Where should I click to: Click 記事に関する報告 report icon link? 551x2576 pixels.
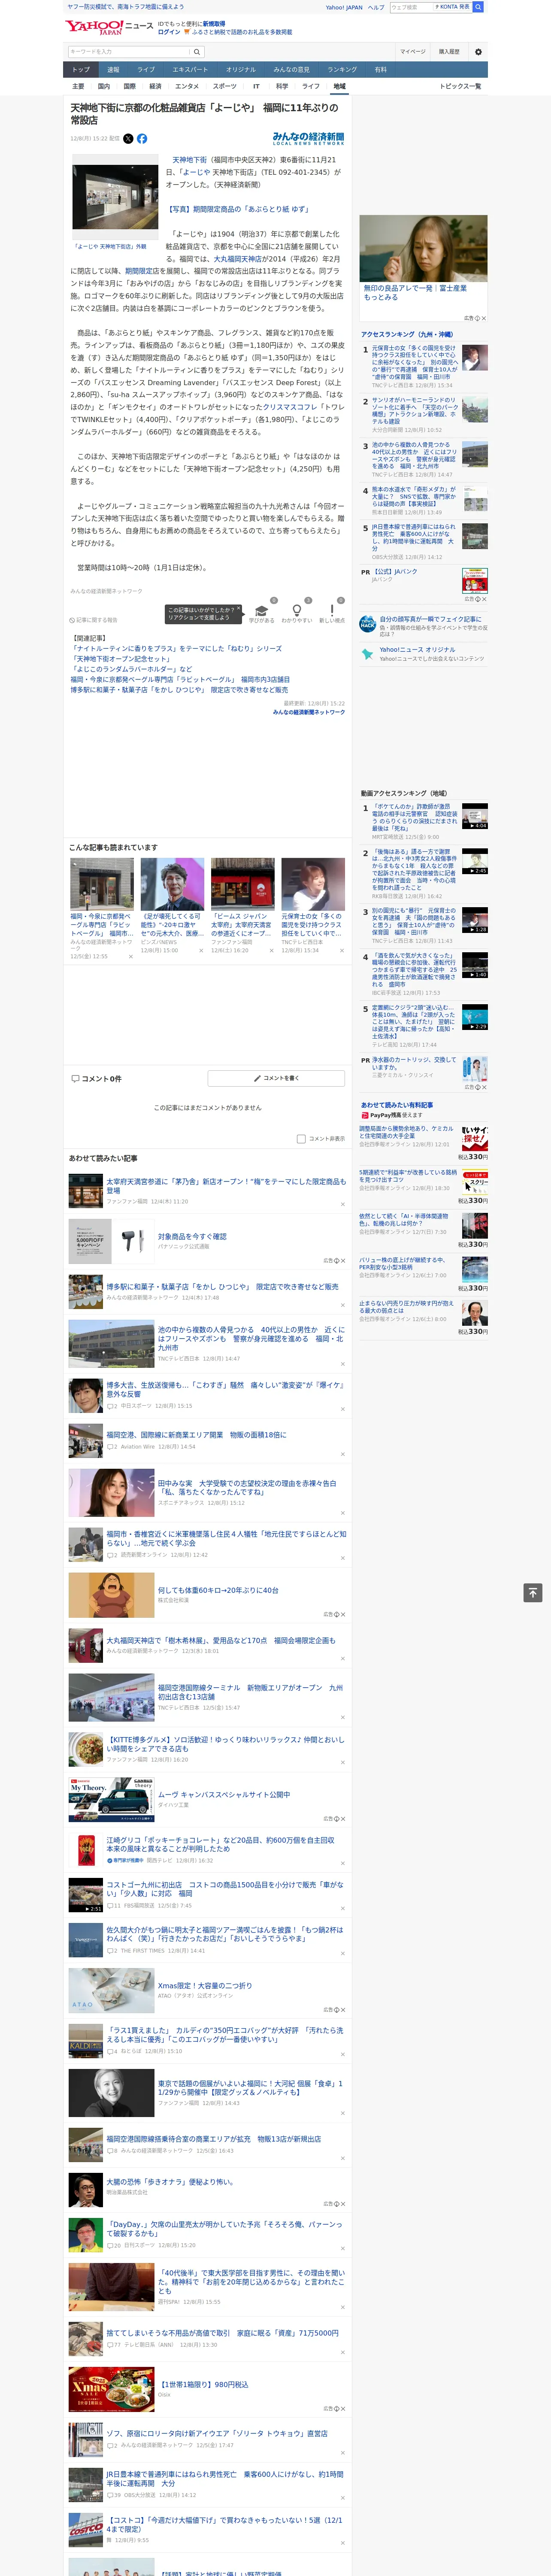tap(93, 620)
